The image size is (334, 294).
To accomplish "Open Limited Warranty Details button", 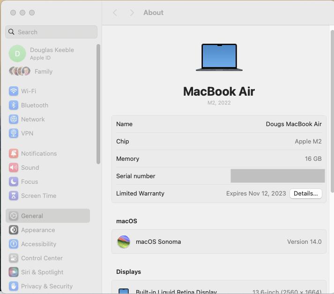I will 306,194.
